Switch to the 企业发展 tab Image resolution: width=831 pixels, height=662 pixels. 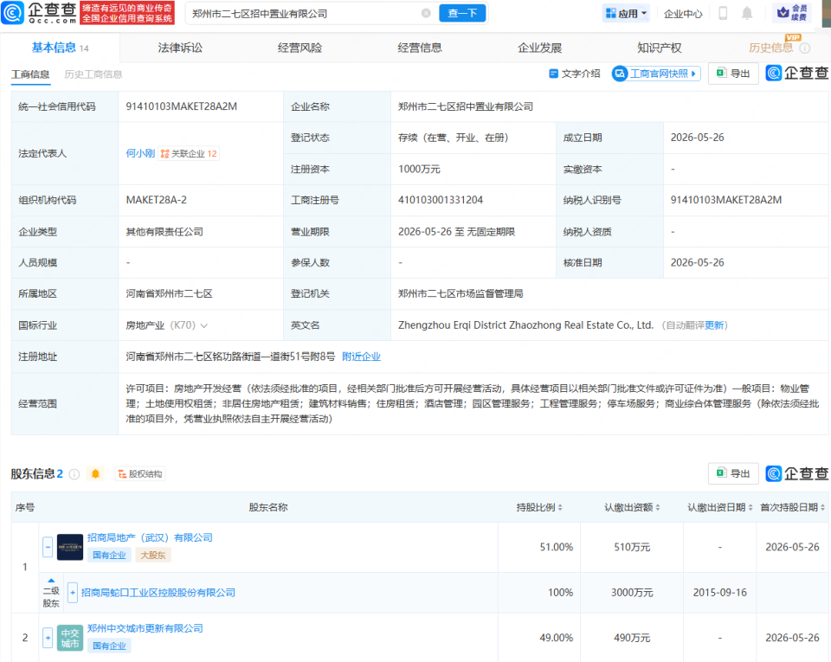pos(539,48)
